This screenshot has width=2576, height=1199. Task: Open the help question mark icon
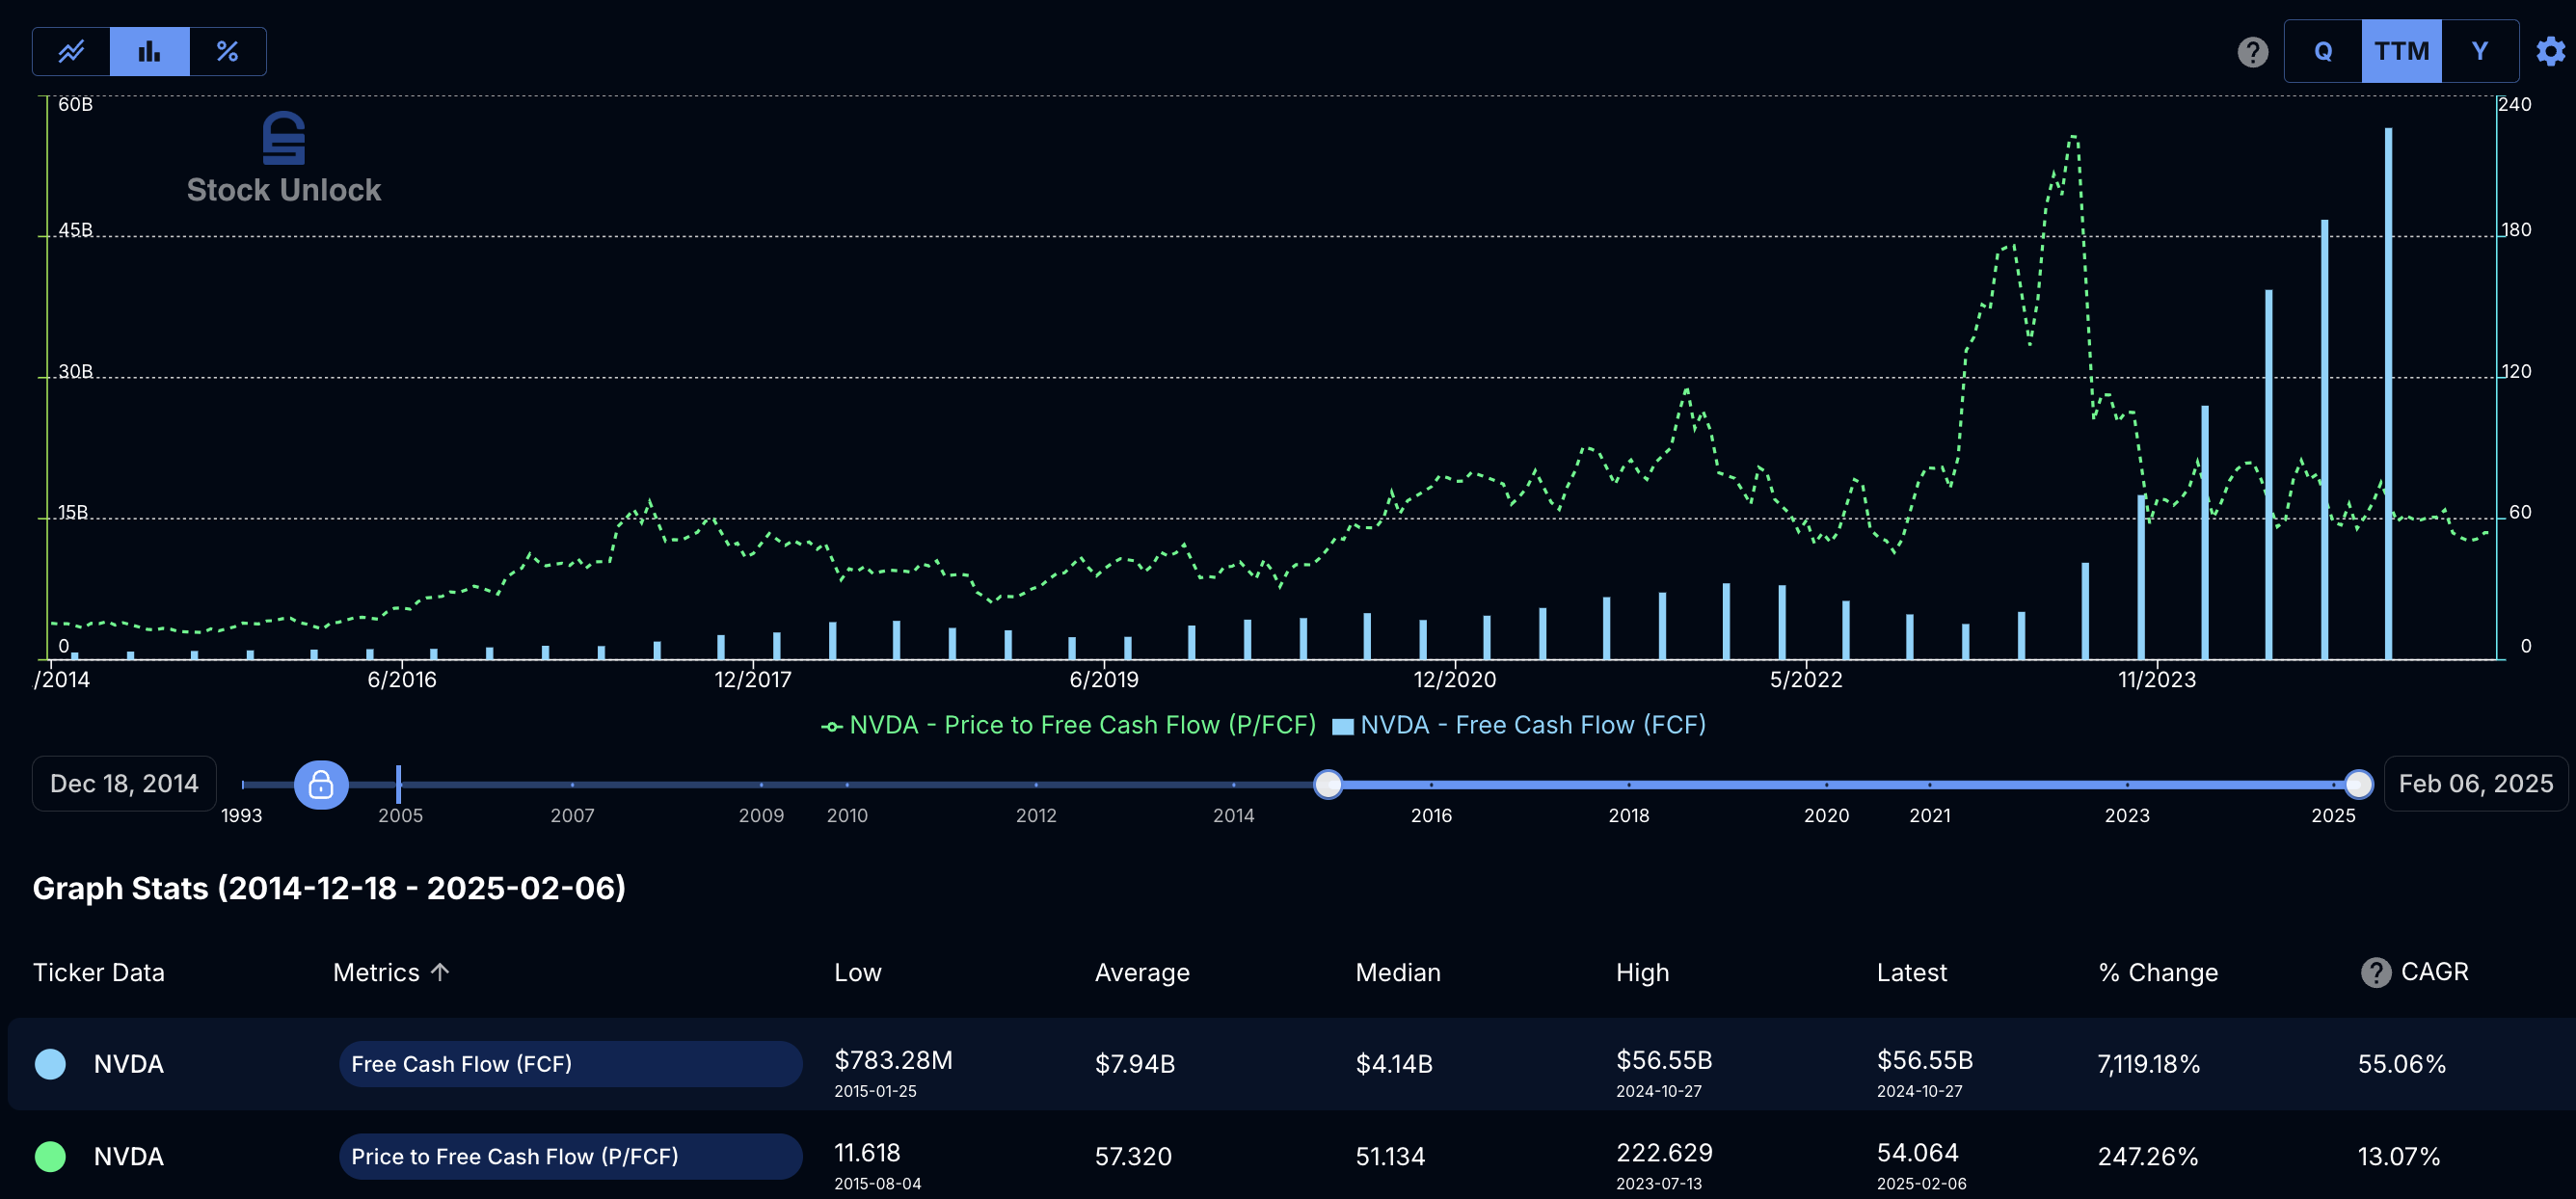[2252, 51]
